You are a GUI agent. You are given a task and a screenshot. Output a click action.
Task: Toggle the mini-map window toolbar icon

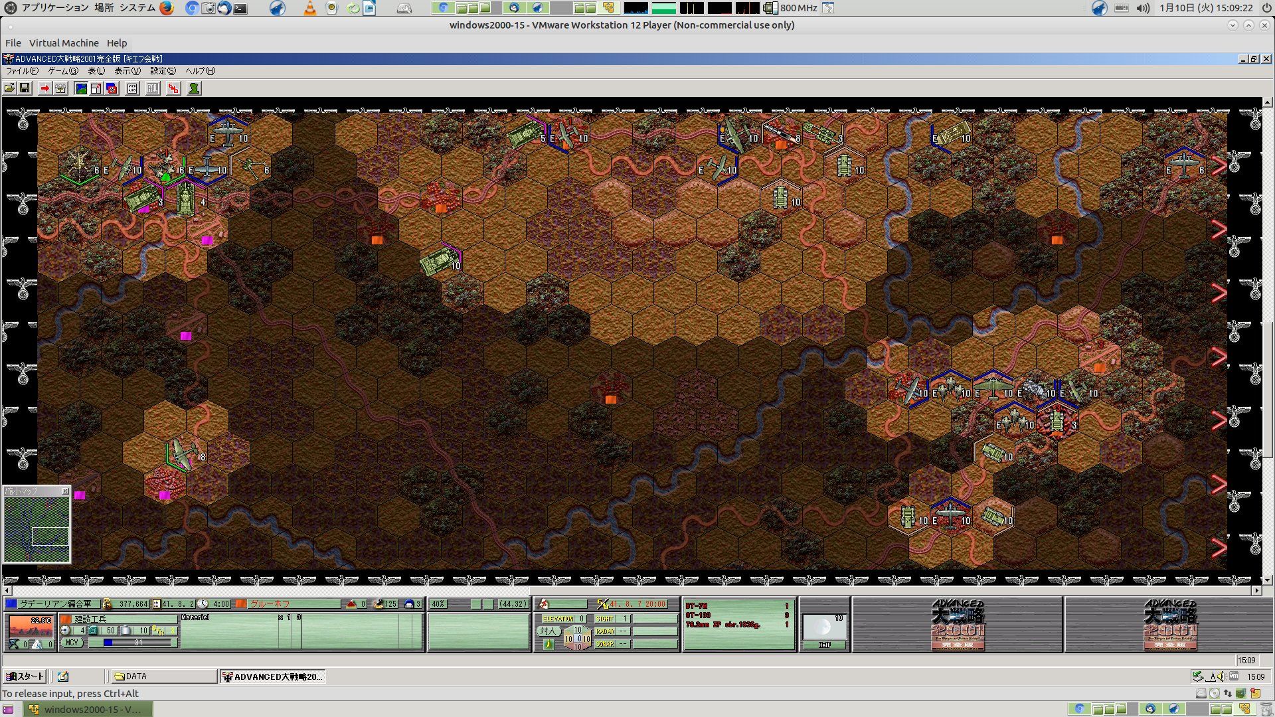tap(96, 88)
